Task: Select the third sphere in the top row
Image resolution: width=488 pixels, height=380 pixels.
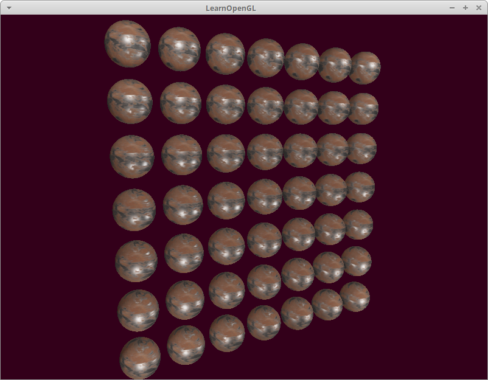Action: [x=225, y=54]
